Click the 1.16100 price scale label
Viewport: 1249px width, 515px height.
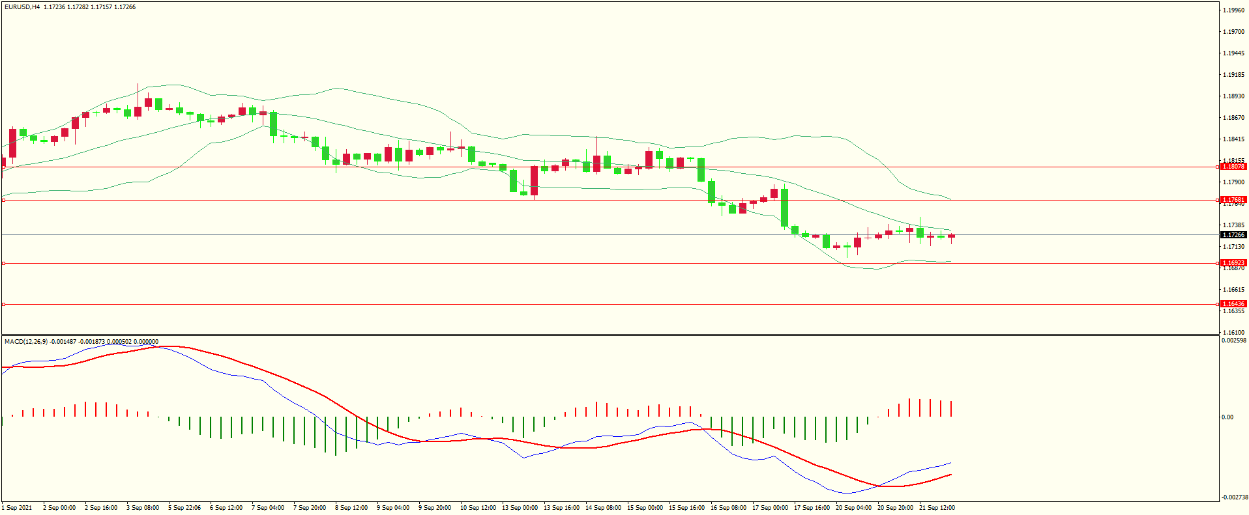coord(1233,333)
